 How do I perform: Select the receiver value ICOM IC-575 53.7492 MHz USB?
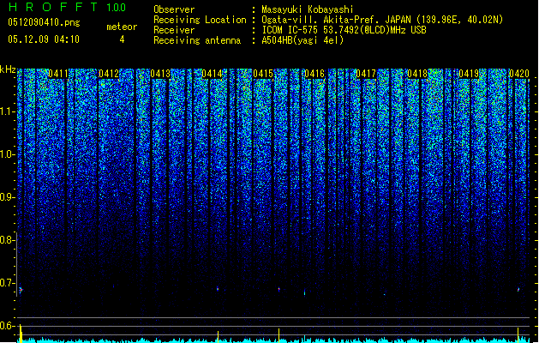tap(344, 30)
